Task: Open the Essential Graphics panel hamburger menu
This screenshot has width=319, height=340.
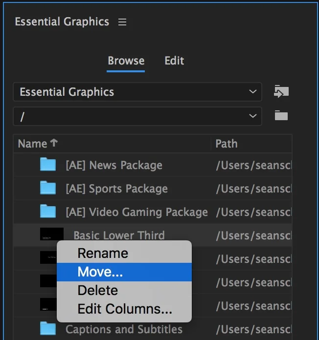Action: (x=122, y=22)
